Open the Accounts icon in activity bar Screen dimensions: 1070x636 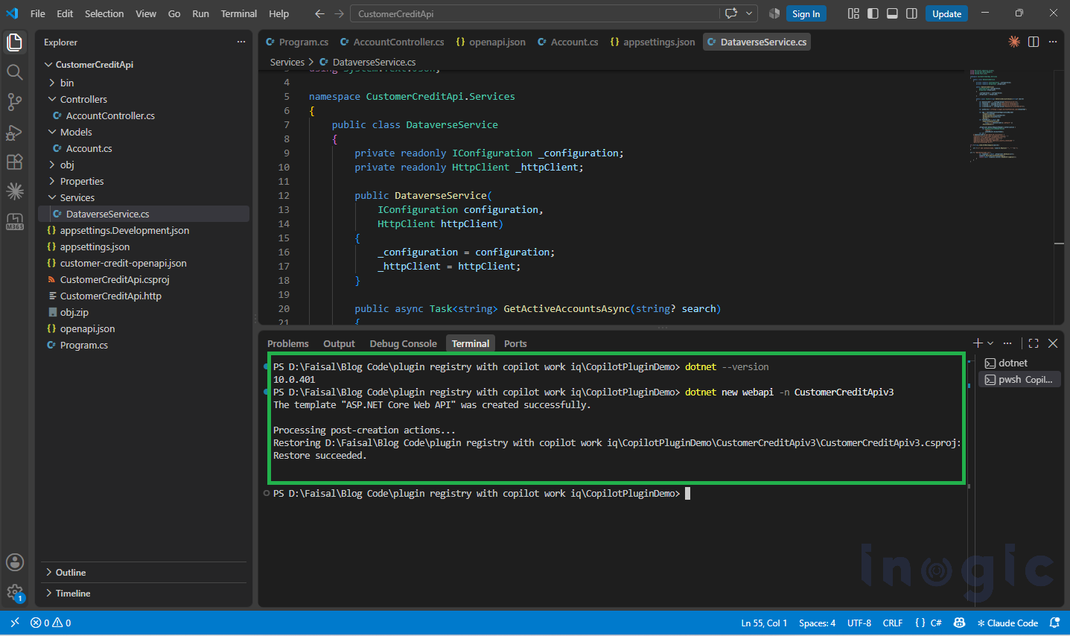(x=14, y=562)
